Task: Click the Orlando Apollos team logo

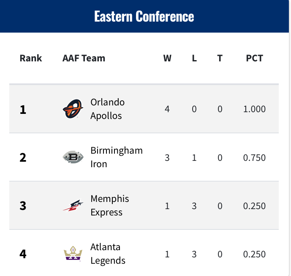Action: [73, 109]
